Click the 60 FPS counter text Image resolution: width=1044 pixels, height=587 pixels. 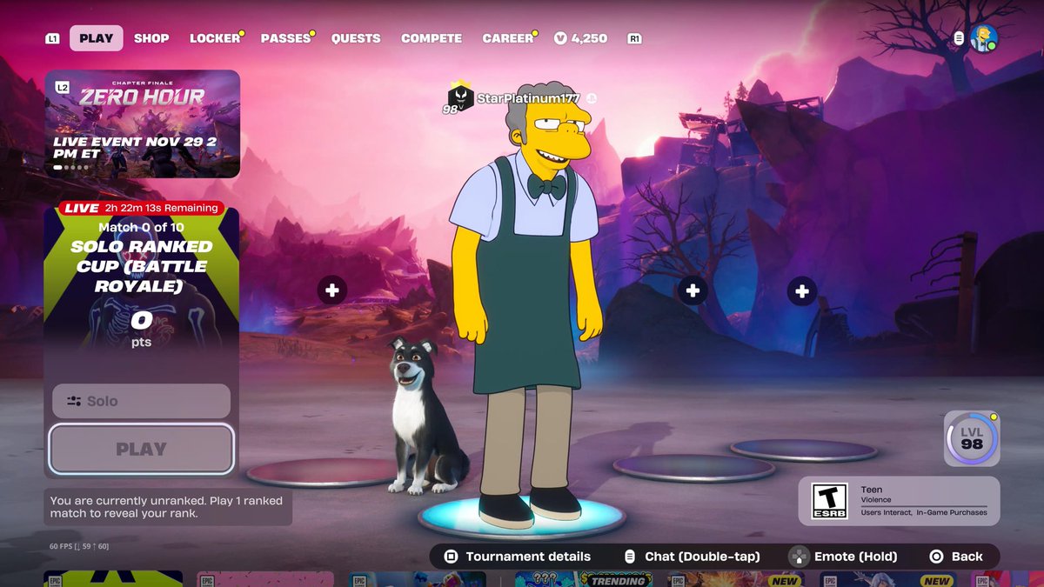point(79,546)
